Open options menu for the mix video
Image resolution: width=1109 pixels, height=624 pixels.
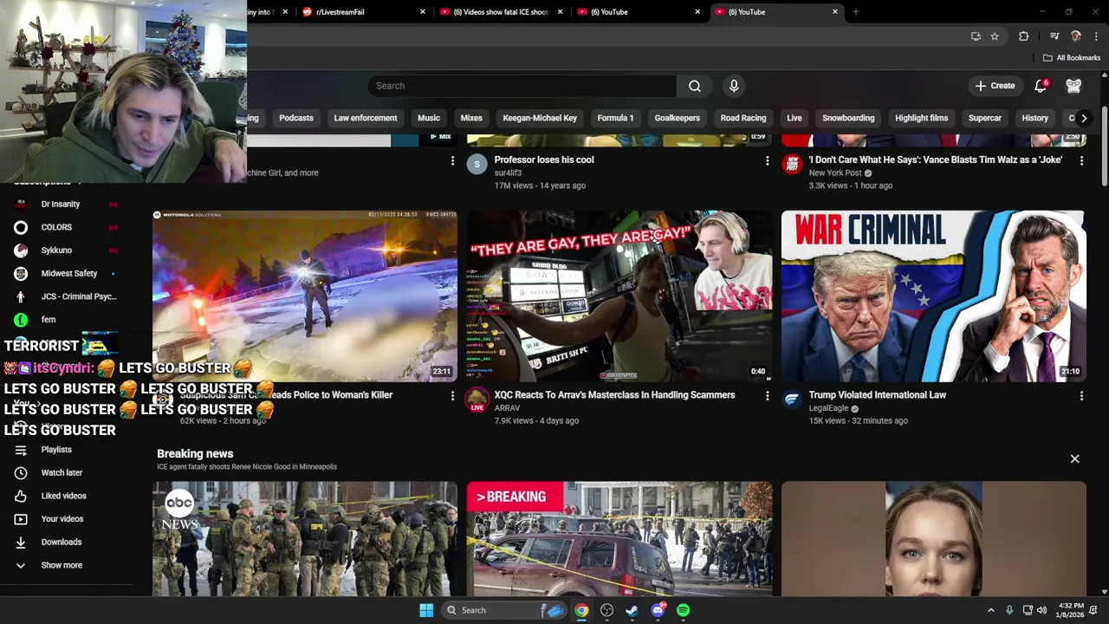click(452, 161)
